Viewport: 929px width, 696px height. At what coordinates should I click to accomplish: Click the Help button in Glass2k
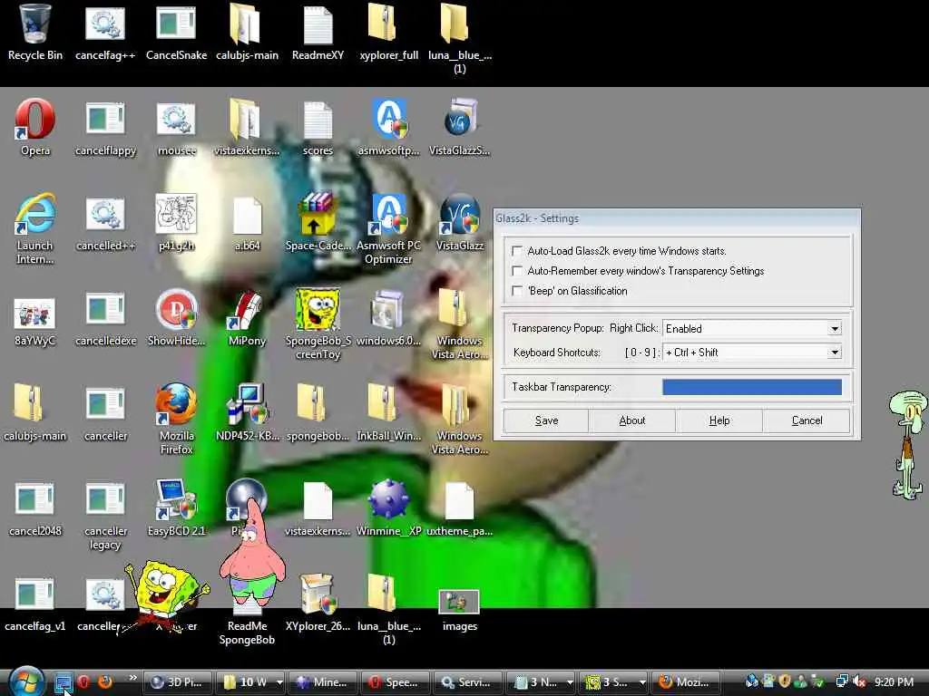[x=719, y=420]
